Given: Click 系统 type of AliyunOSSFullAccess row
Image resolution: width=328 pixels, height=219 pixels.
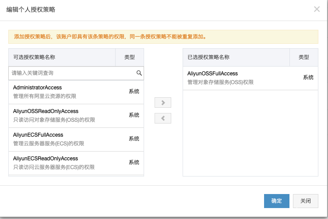Looking at the screenshot, I should (x=308, y=78).
